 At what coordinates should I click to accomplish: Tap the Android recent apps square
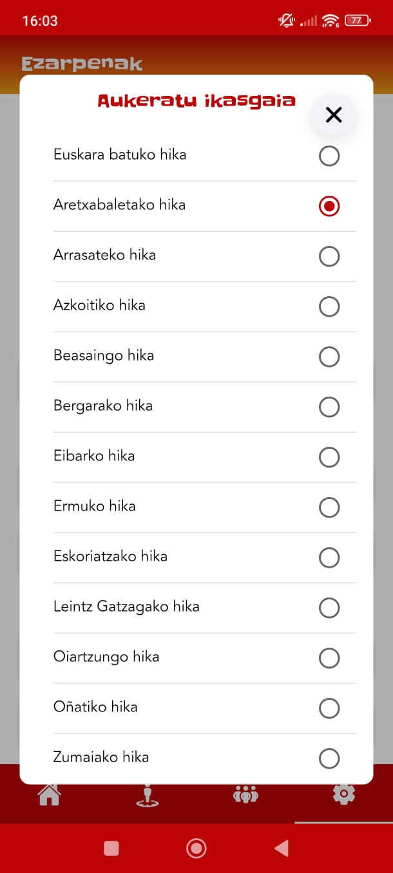click(111, 849)
